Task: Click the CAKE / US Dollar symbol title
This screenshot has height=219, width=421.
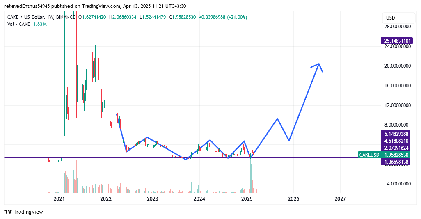Action: [26, 17]
